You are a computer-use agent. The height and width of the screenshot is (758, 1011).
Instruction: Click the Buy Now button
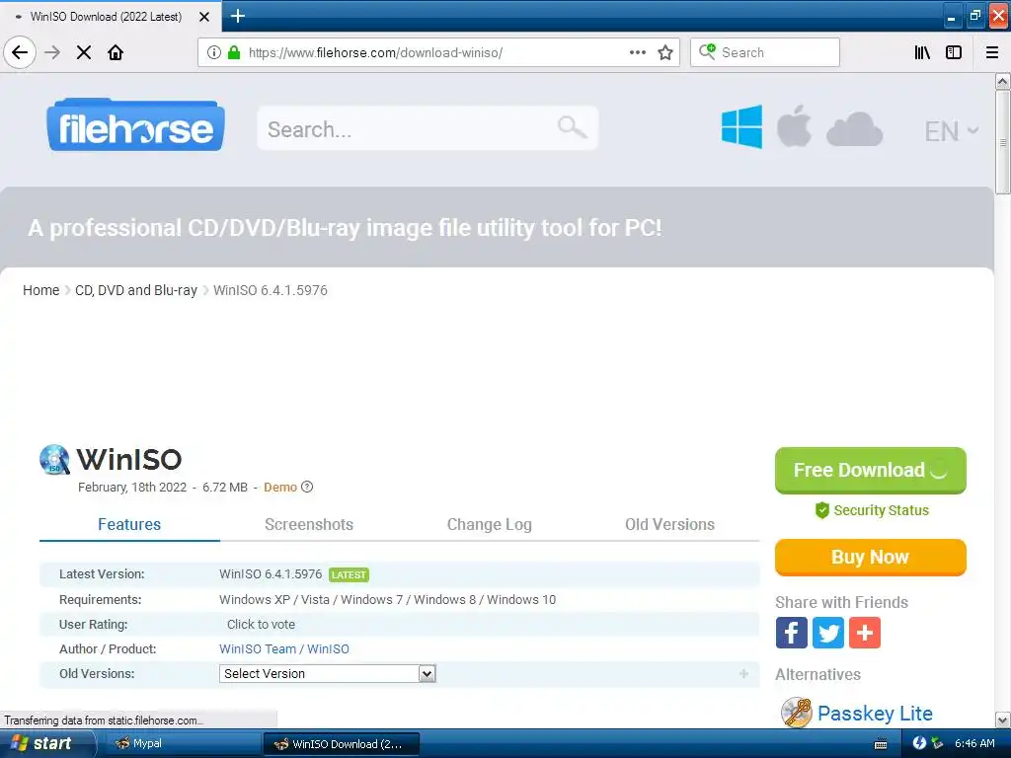[x=871, y=557]
